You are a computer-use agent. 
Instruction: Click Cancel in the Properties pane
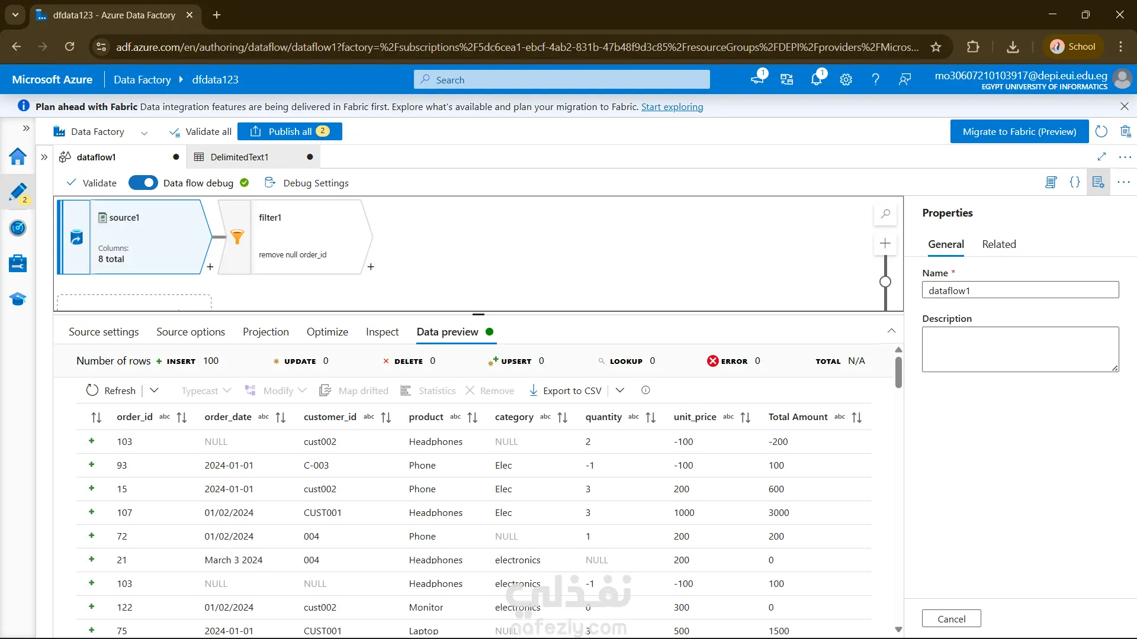pyautogui.click(x=952, y=619)
